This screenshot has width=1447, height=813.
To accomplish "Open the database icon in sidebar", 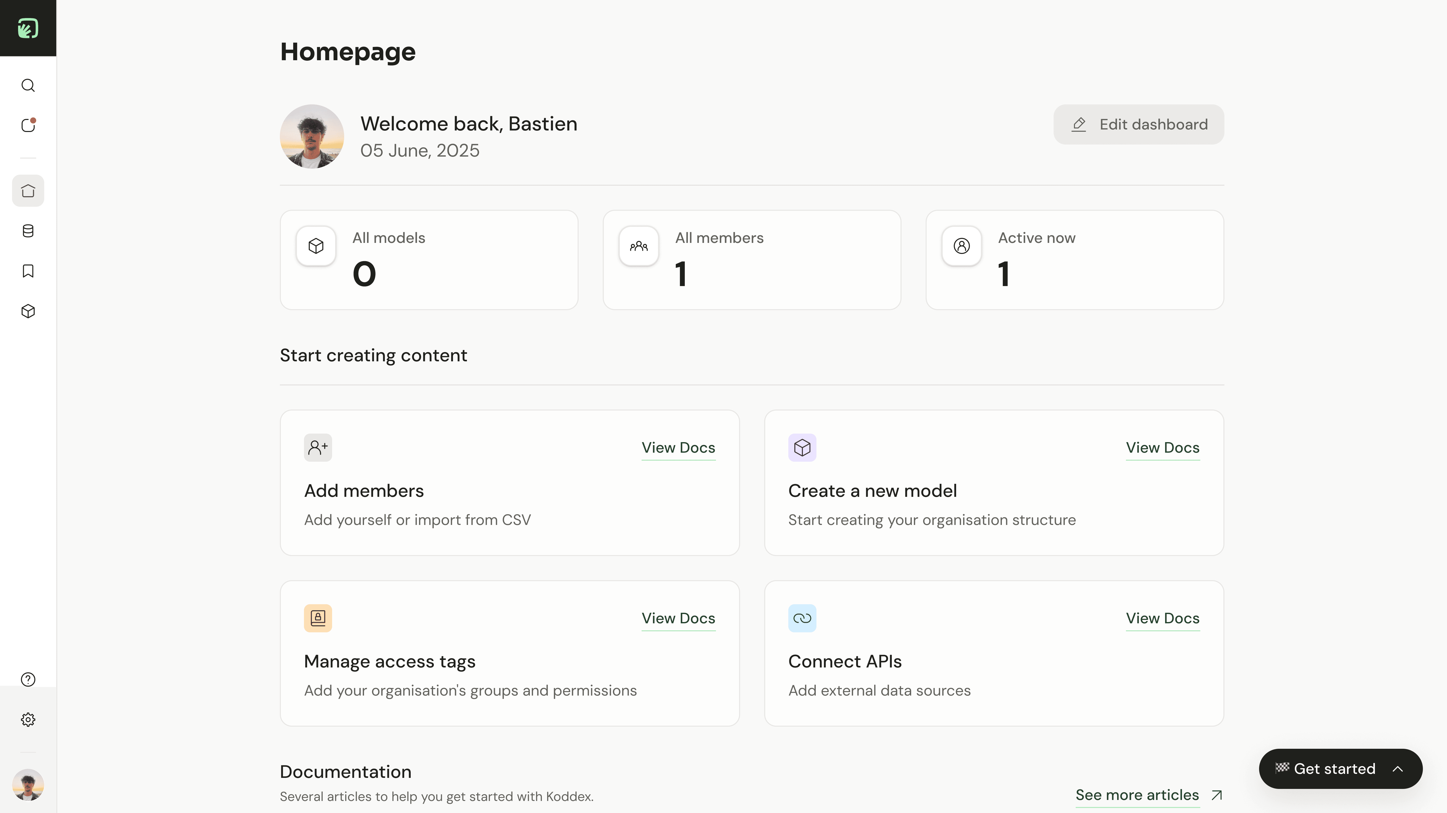I will click(28, 231).
